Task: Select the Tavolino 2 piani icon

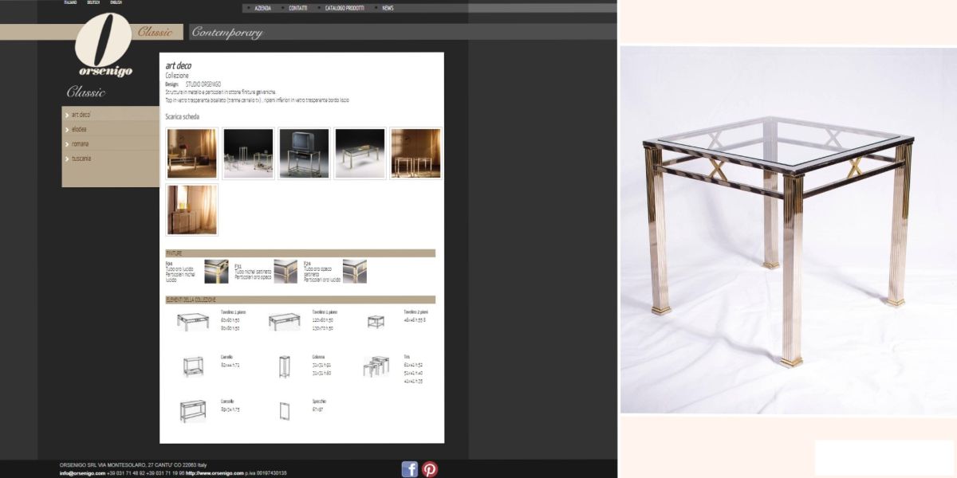Action: pyautogui.click(x=376, y=321)
